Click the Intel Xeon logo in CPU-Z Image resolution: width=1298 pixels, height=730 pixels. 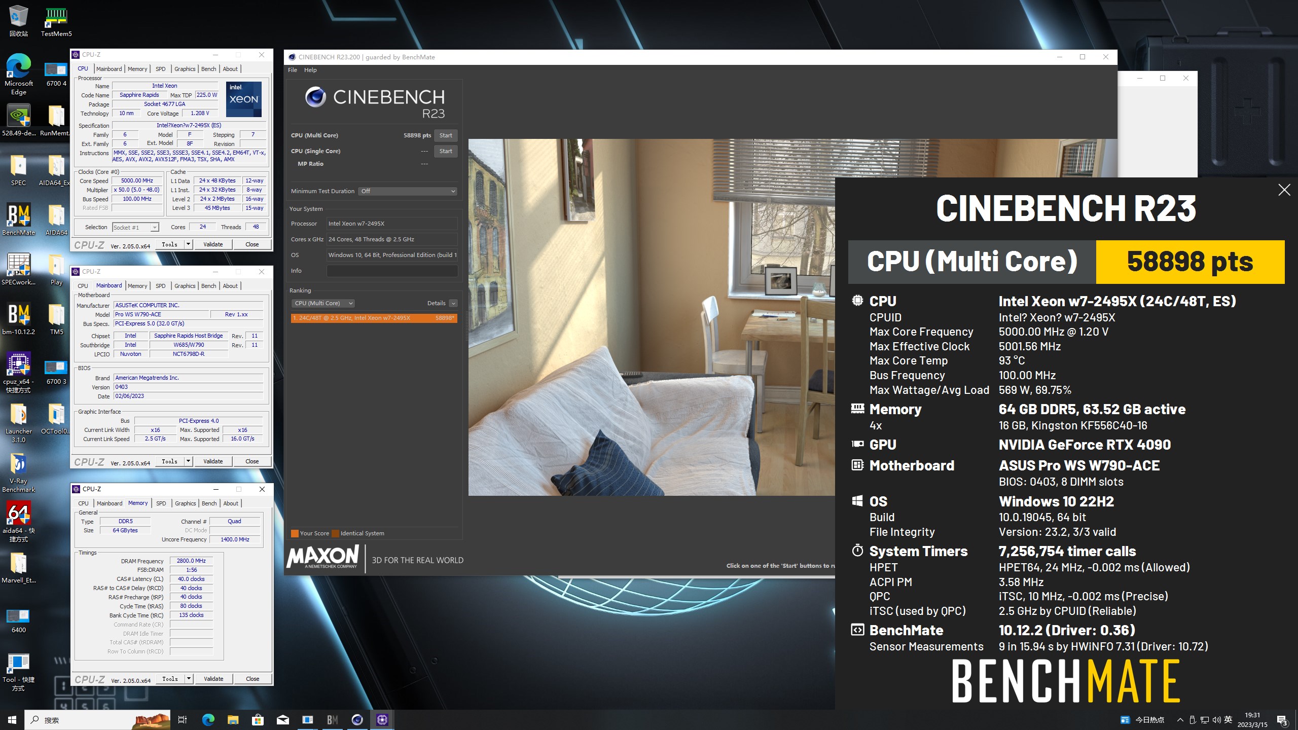click(244, 99)
